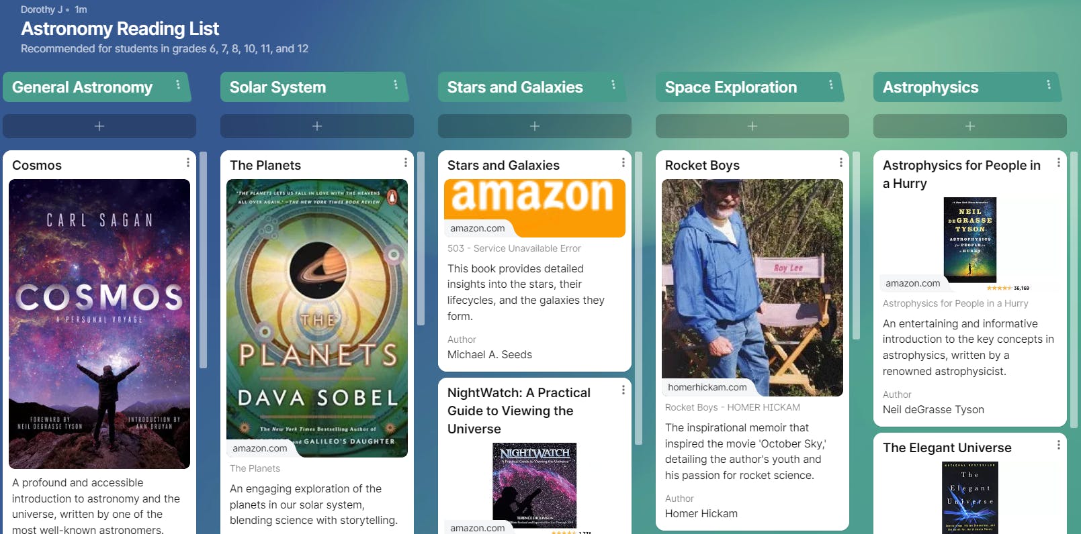The height and width of the screenshot is (534, 1081).
Task: Follow the amazon.com link on the NightWatch card
Action: (x=478, y=528)
